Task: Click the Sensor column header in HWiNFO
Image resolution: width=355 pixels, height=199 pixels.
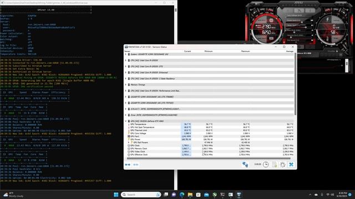Action: 127,51
